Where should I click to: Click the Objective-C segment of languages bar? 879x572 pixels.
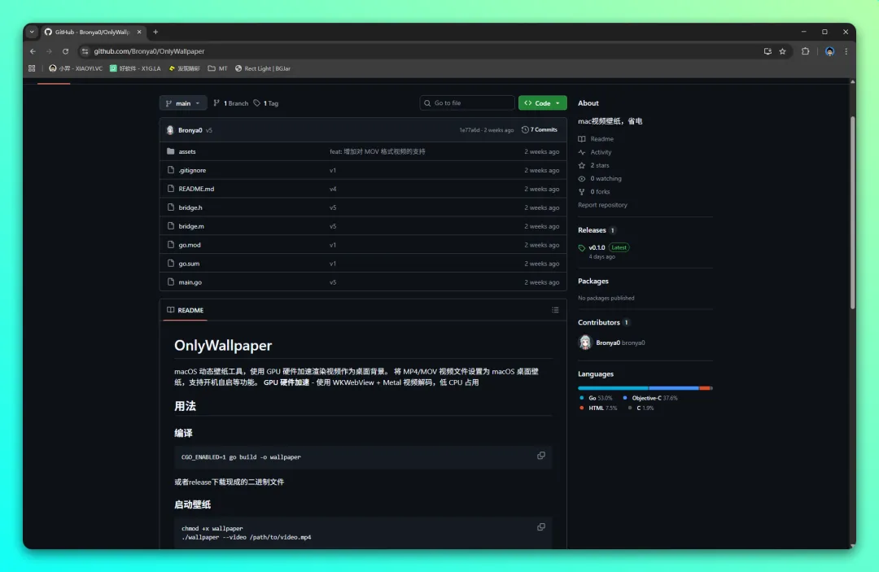click(674, 387)
